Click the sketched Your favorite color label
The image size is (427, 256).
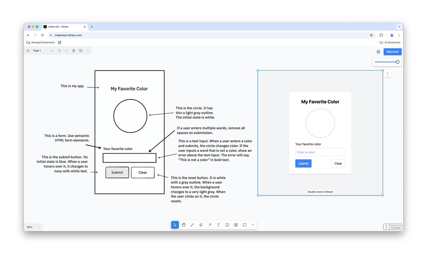point(118,149)
